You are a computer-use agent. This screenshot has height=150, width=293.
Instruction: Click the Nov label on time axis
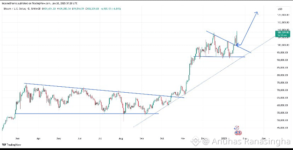pos(183,139)
